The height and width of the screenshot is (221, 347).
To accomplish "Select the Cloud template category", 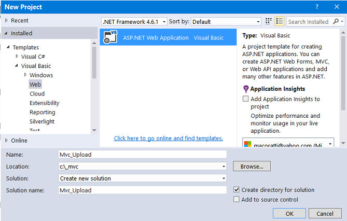I will click(37, 94).
